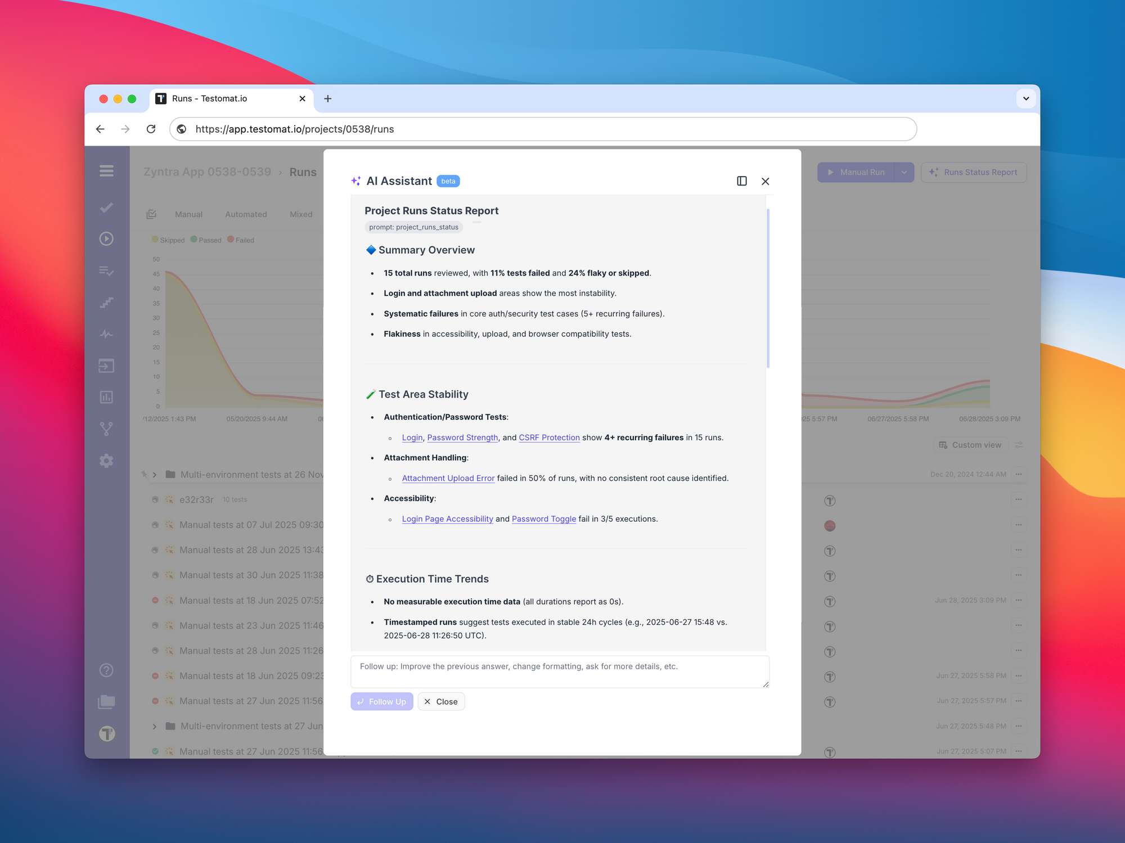Open the Testomat profile logo at the sidebar bottom
Image resolution: width=1125 pixels, height=843 pixels.
pos(107,734)
